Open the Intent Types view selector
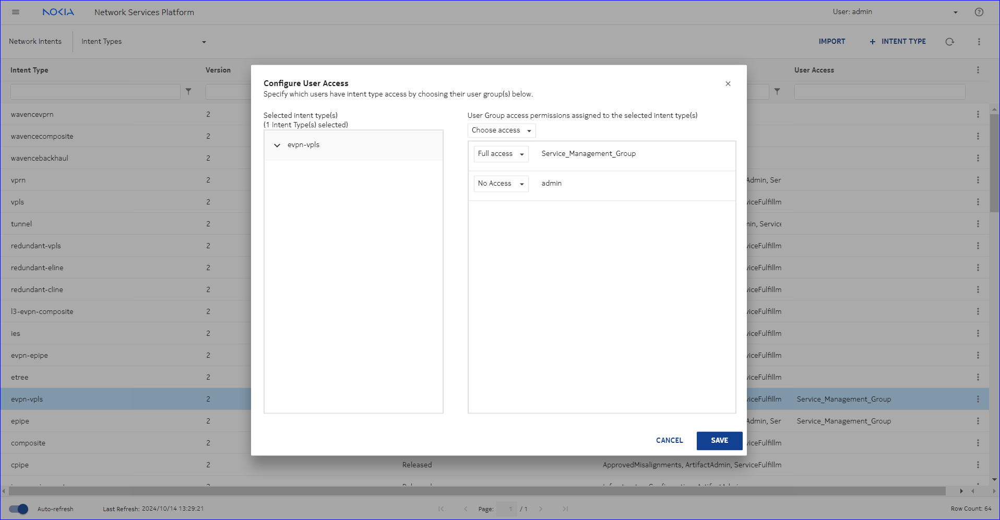1000x520 pixels. pyautogui.click(x=144, y=42)
